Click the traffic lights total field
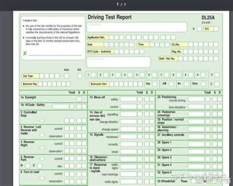 click(x=128, y=181)
